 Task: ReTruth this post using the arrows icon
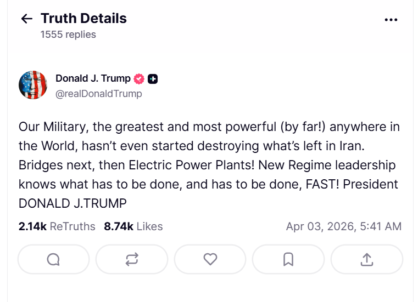tap(132, 259)
